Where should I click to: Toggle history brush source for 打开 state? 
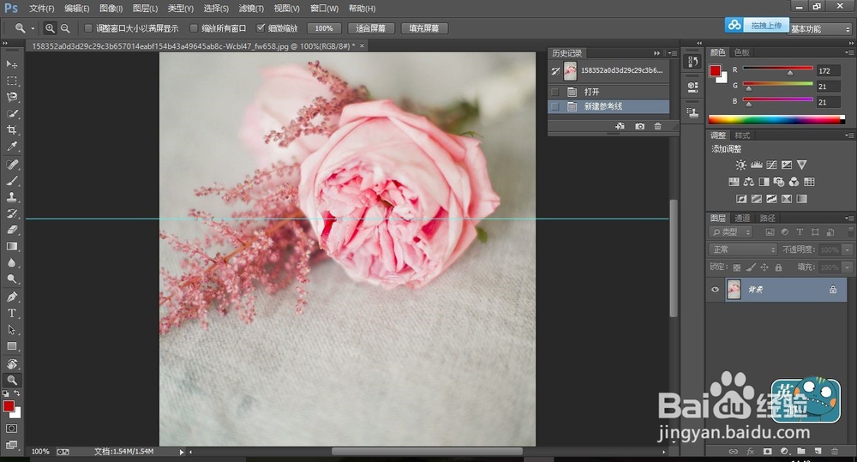(555, 92)
